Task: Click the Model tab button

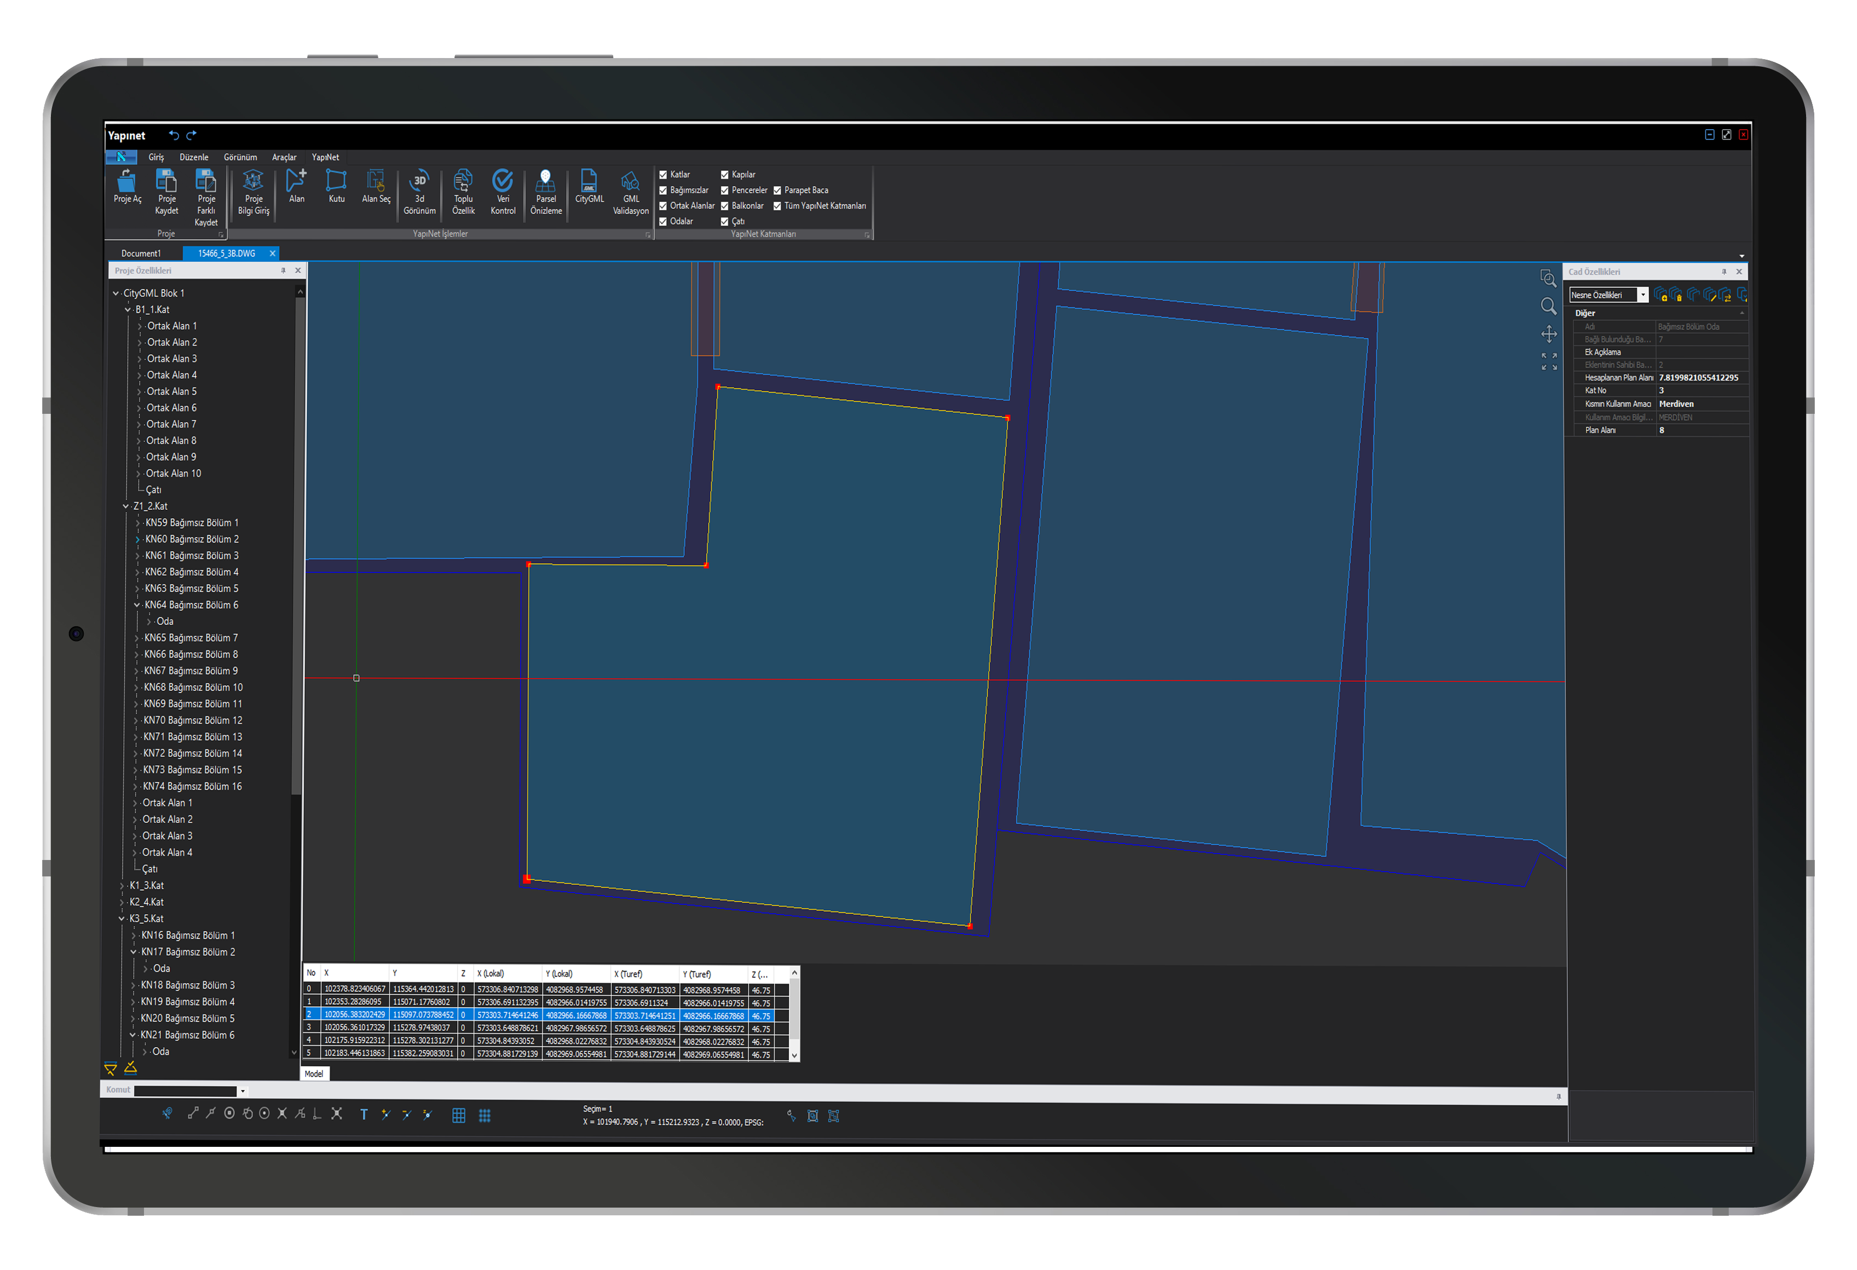Action: click(x=314, y=1073)
